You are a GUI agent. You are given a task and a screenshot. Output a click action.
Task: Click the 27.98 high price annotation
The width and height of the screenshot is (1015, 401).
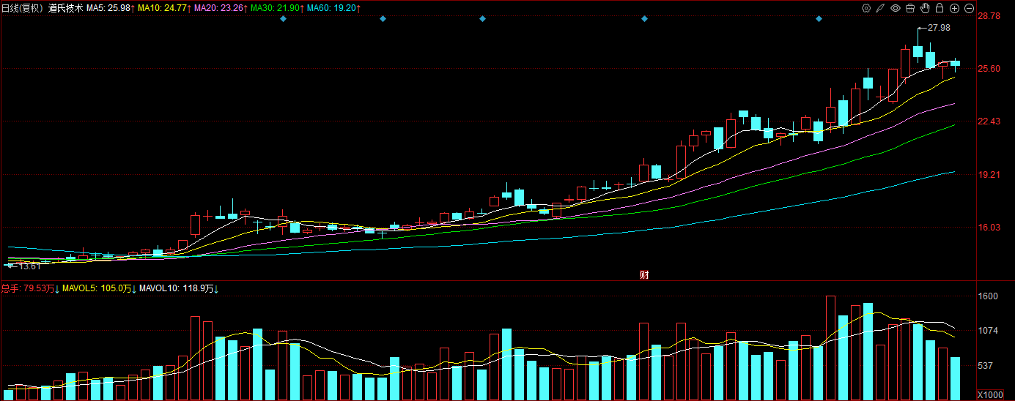[939, 27]
